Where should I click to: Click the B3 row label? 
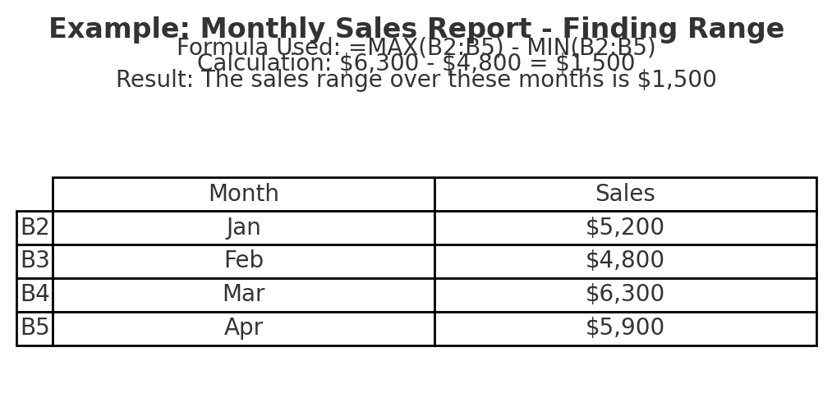click(x=35, y=261)
